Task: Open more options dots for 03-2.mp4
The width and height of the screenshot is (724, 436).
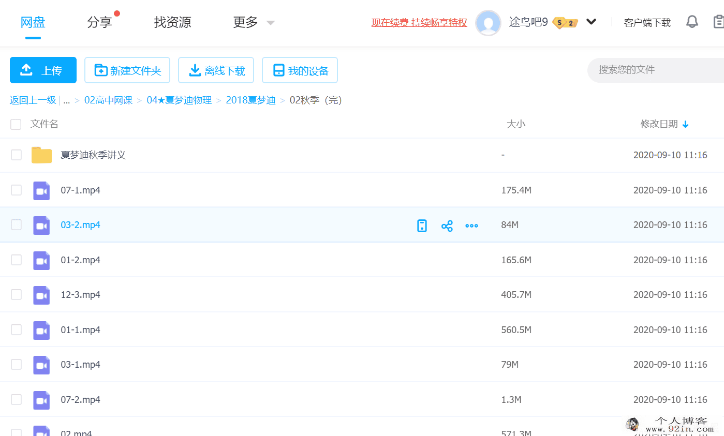Action: point(471,225)
